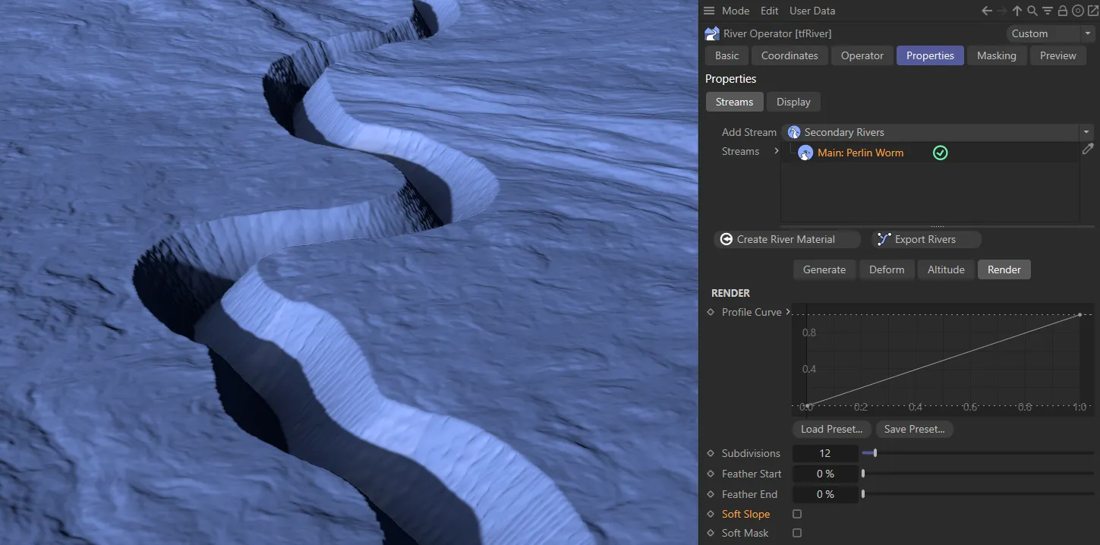
Task: Switch to the Masking tab
Action: (996, 55)
